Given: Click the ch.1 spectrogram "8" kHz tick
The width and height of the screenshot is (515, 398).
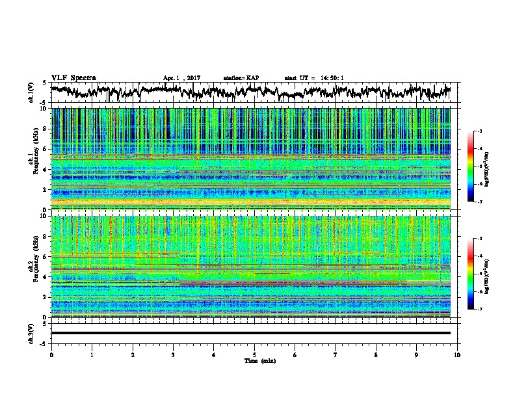Looking at the screenshot, I should click(46, 129).
